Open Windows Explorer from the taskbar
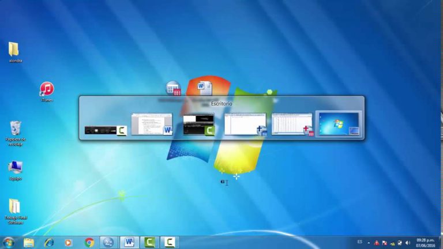Image resolution: width=443 pixels, height=249 pixels. point(28,242)
